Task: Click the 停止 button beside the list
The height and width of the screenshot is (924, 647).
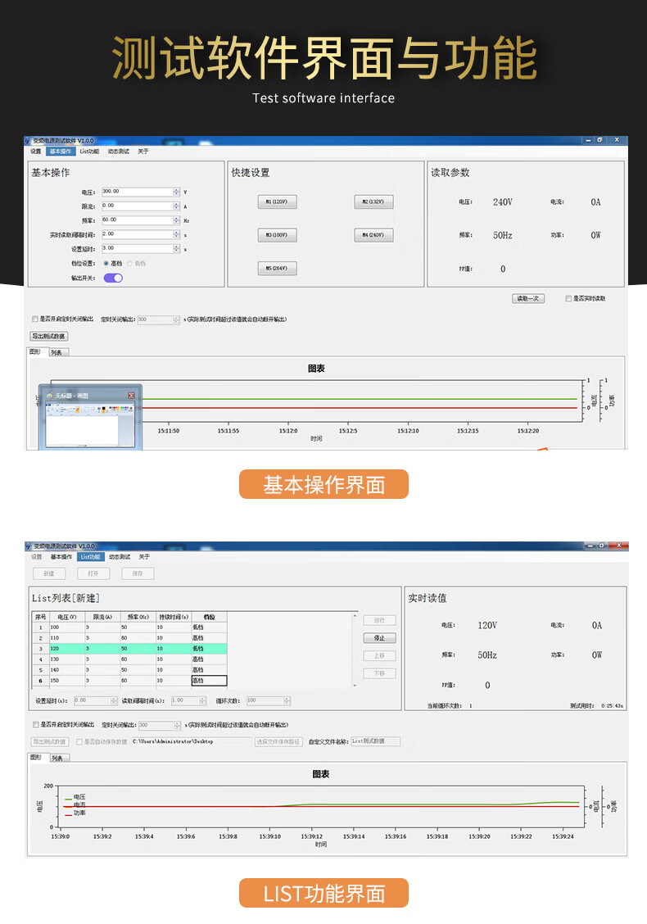Action: tap(379, 638)
